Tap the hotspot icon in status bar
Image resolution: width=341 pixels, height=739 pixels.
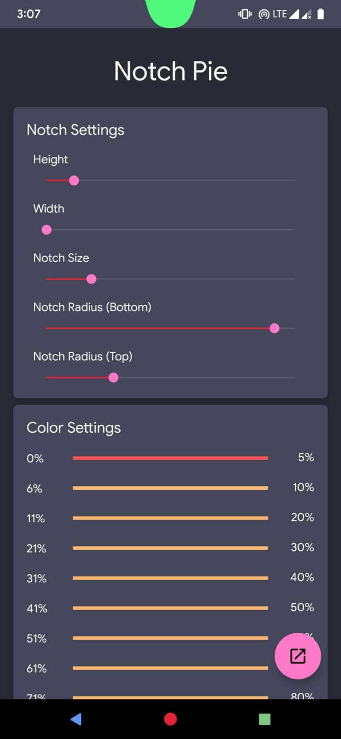point(264,14)
